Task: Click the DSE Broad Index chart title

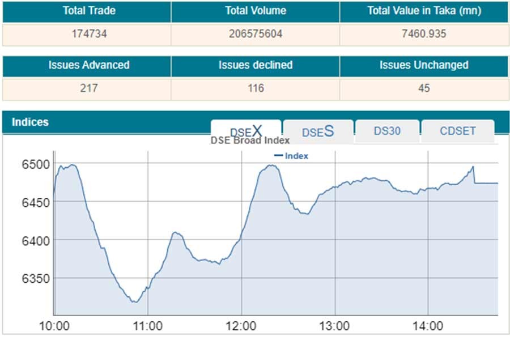Action: [250, 141]
